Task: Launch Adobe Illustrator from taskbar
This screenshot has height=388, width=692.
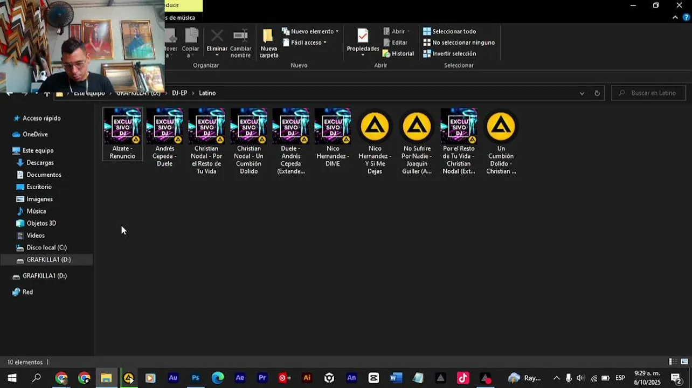Action: click(307, 378)
